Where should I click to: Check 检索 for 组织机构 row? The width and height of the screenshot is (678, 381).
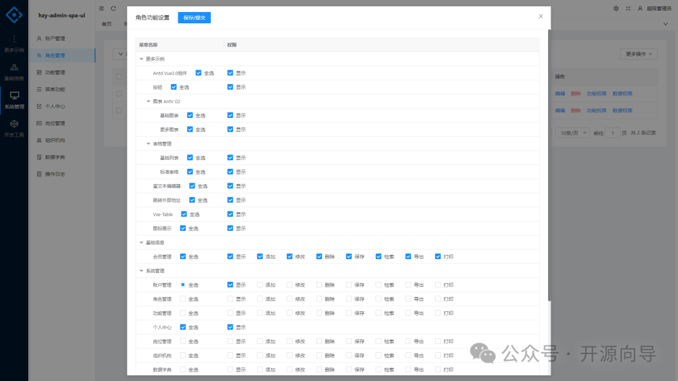tap(379, 355)
